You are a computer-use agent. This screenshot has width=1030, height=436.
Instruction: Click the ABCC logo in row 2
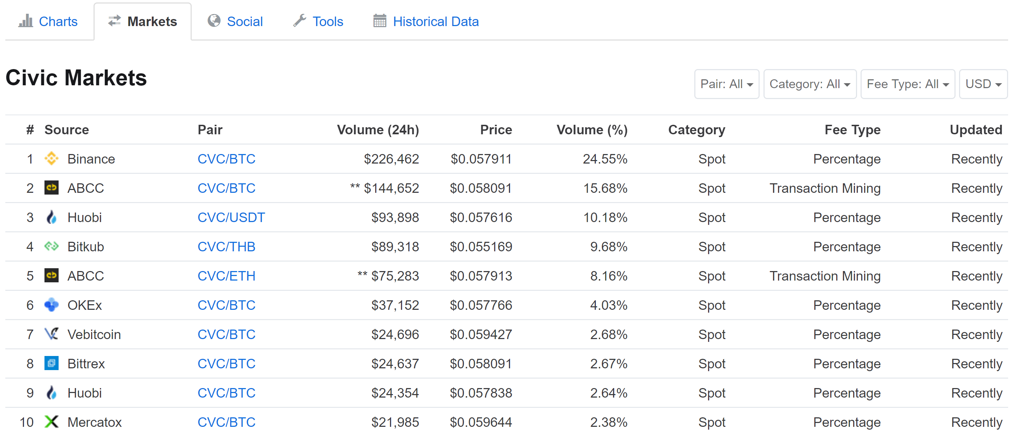click(x=51, y=188)
